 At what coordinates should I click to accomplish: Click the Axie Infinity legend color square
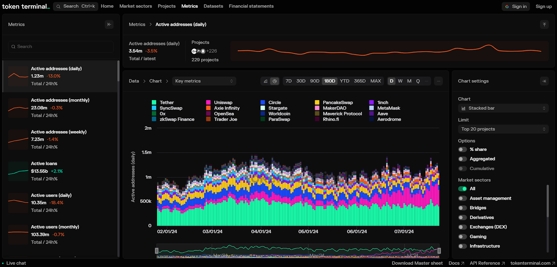point(208,108)
